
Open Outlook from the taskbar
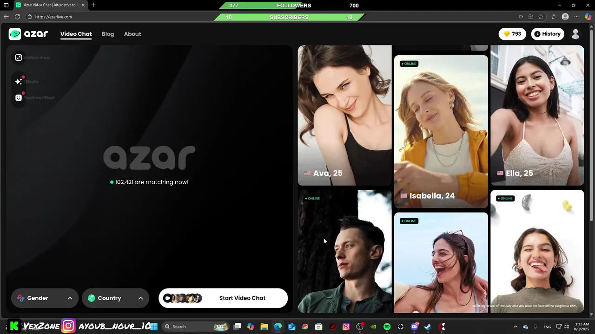(291, 327)
